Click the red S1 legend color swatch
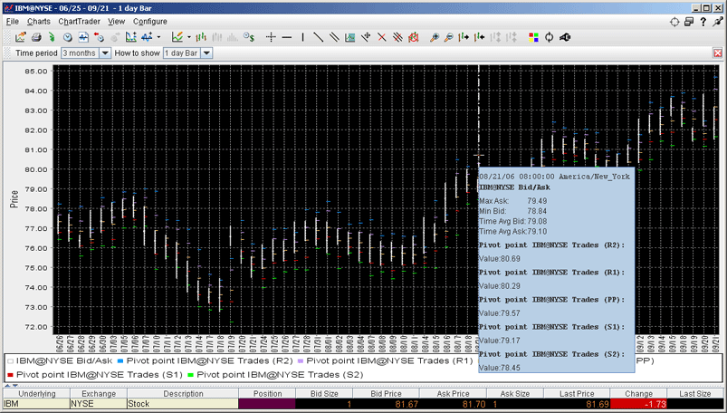Image resolution: width=727 pixels, height=413 pixels. pos(10,374)
